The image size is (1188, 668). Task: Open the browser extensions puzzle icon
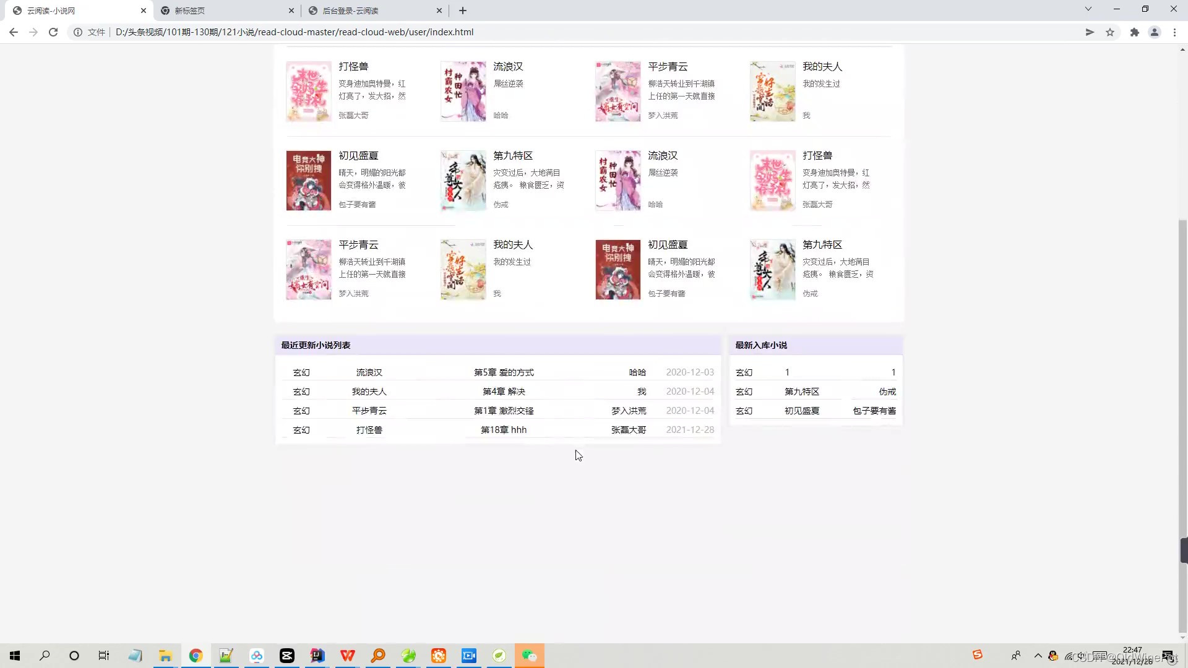pos(1135,32)
